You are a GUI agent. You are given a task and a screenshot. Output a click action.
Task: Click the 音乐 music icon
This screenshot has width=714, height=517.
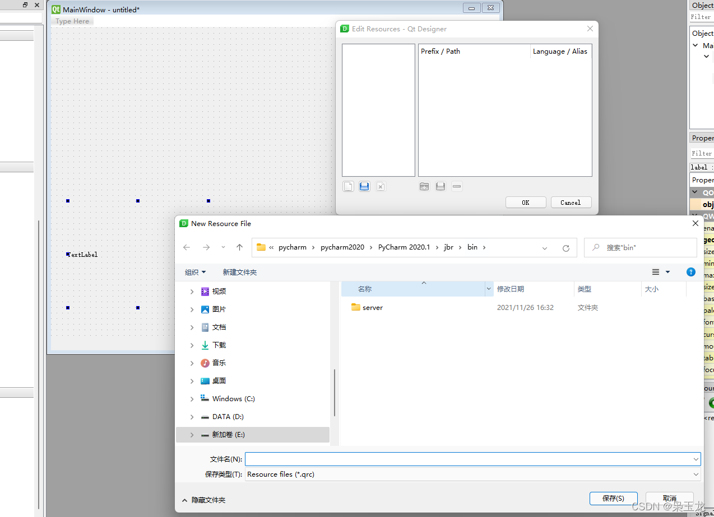click(205, 363)
